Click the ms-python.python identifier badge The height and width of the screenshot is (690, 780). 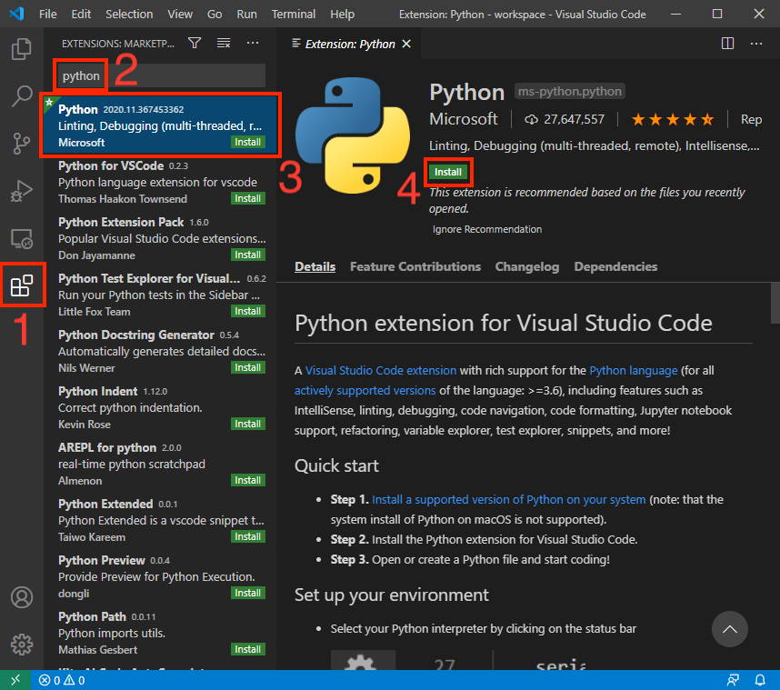click(x=570, y=92)
